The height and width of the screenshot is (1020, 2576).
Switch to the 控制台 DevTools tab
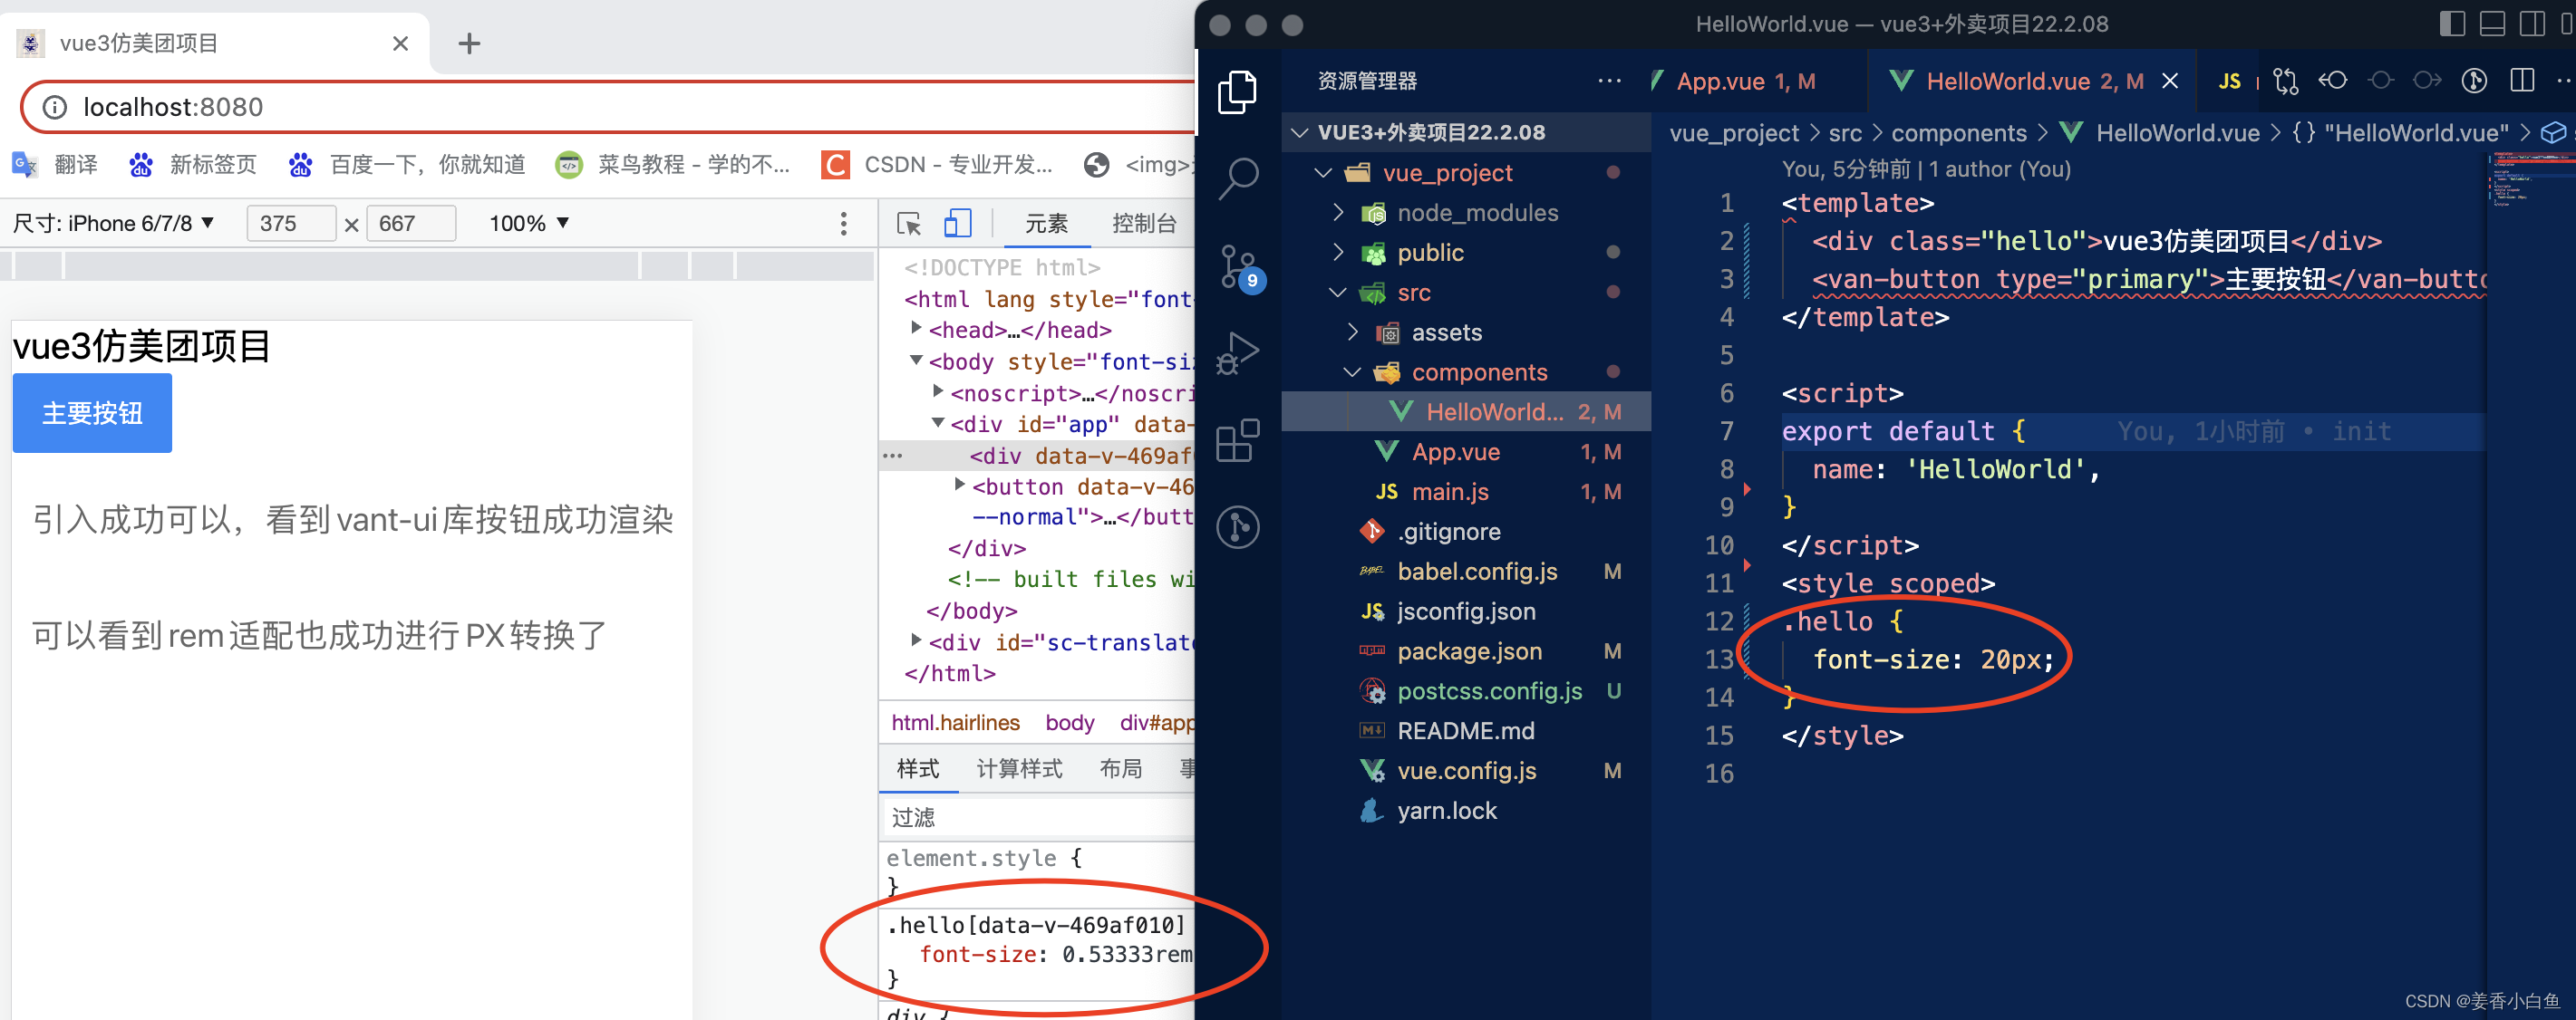pyautogui.click(x=1144, y=223)
